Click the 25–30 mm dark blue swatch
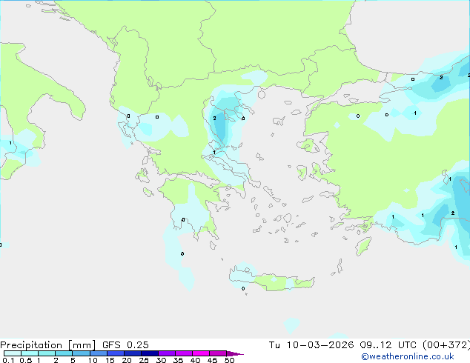470x363 pixels. [x=150, y=353]
